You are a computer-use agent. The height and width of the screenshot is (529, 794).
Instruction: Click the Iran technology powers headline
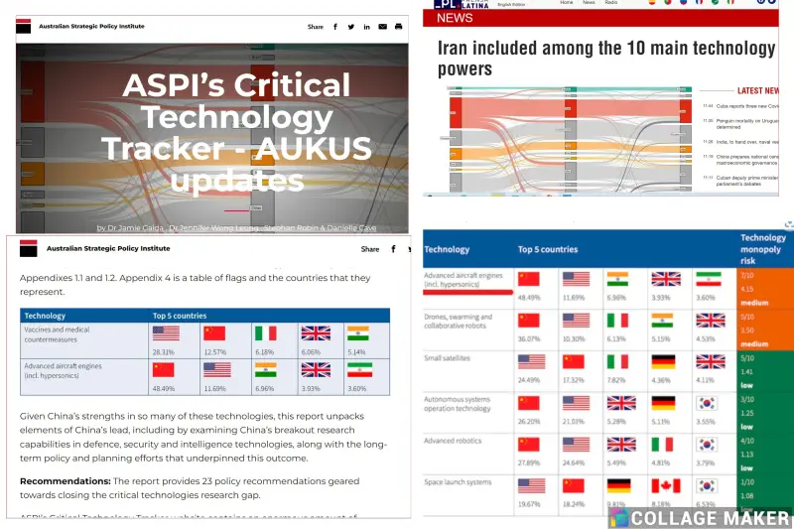point(605,59)
